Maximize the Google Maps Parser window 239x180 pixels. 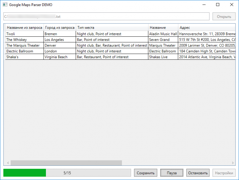[x=218, y=5]
